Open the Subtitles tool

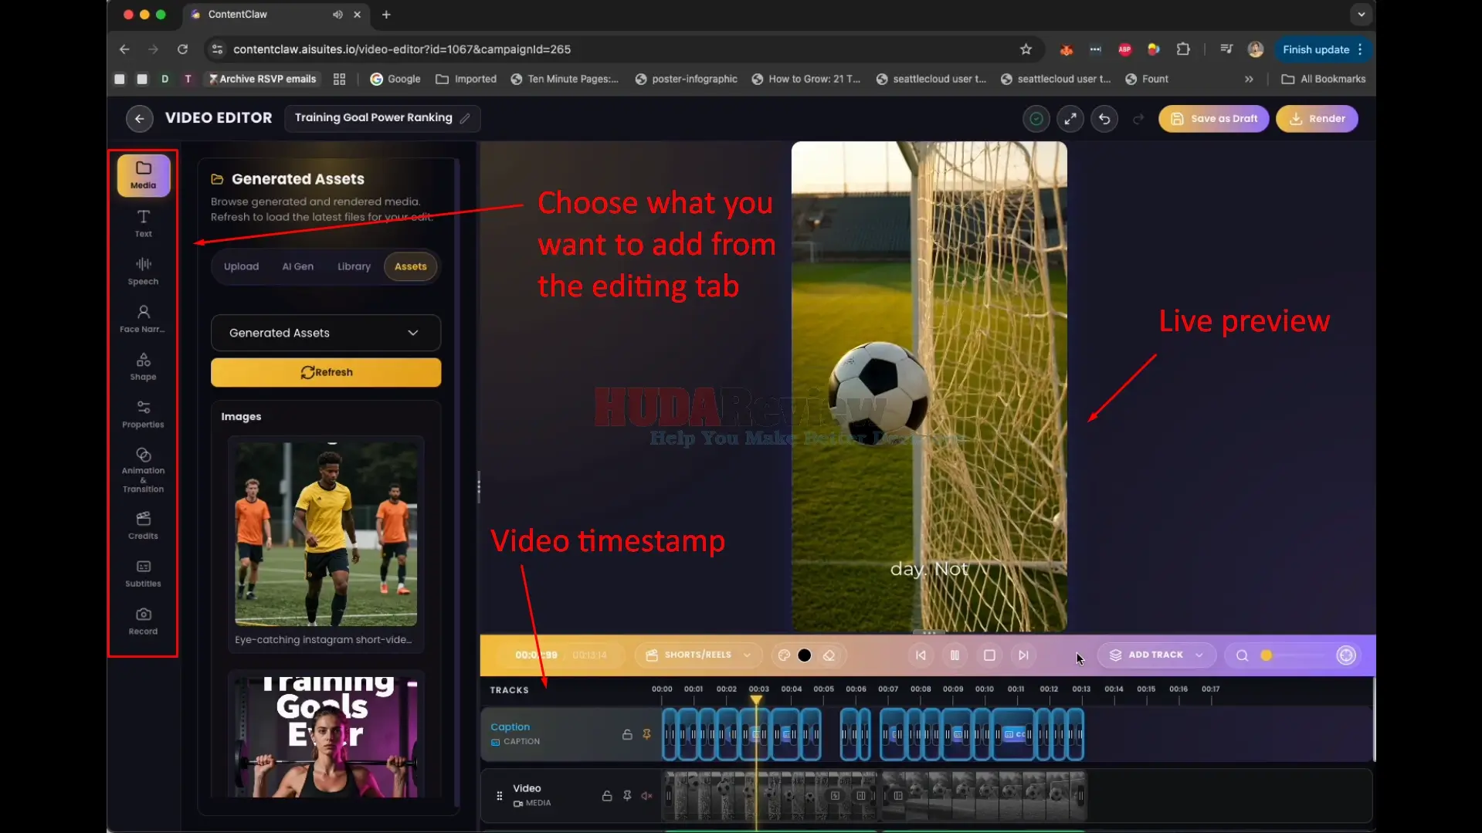point(144,574)
